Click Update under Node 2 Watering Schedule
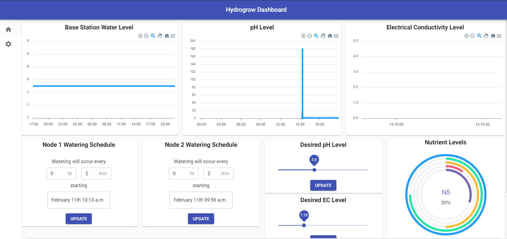The width and height of the screenshot is (507, 239). 201,219
